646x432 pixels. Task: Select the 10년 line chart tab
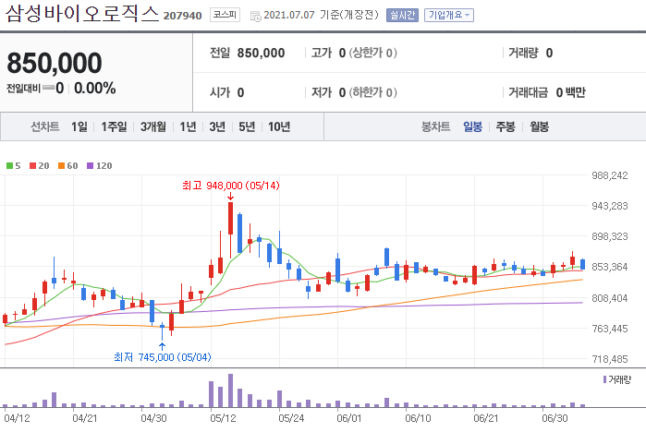279,126
